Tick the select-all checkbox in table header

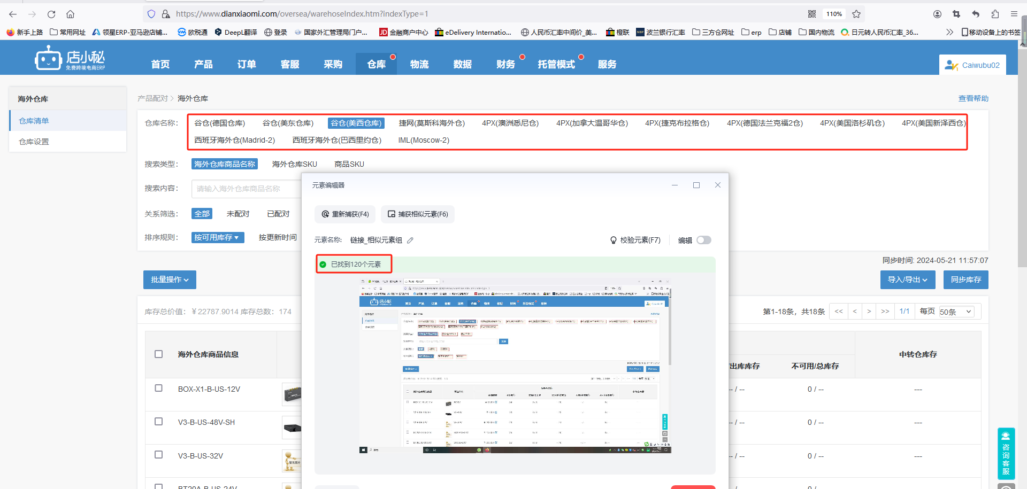(x=159, y=354)
